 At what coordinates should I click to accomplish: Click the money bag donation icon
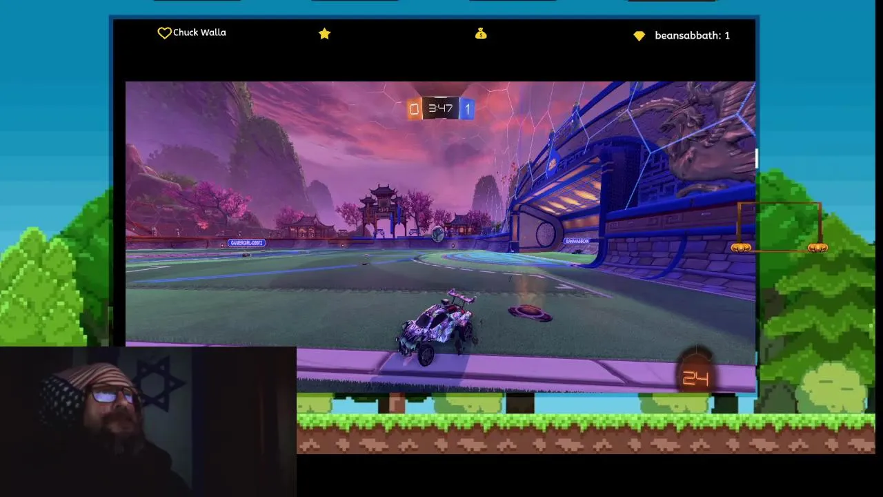(481, 33)
